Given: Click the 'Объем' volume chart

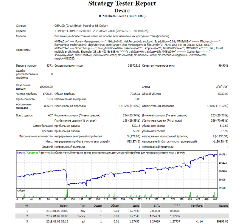Looking at the screenshot, I should tap(117, 193).
